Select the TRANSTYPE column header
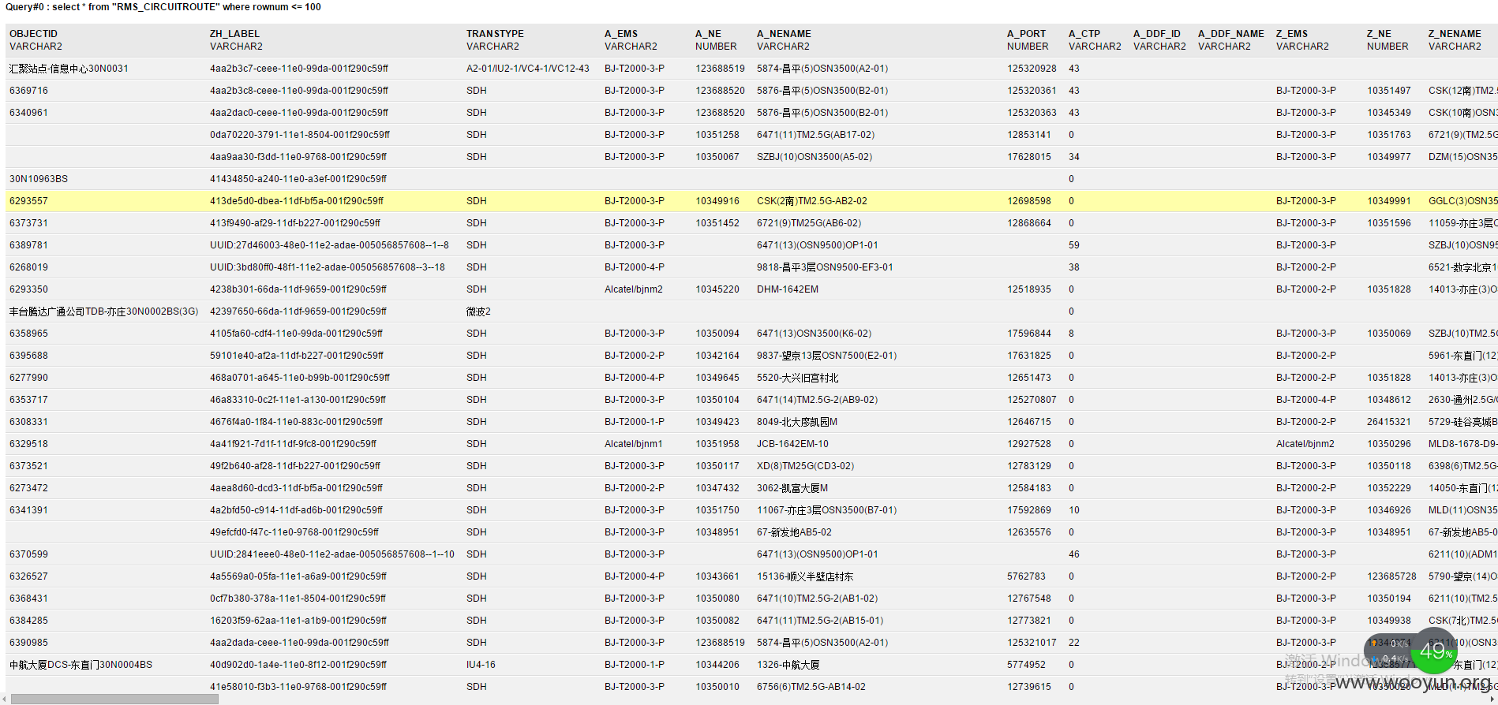 [x=495, y=34]
